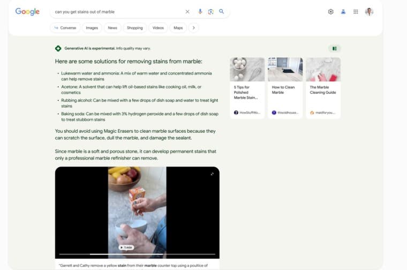Clear the search query with X icon

pos(187,12)
